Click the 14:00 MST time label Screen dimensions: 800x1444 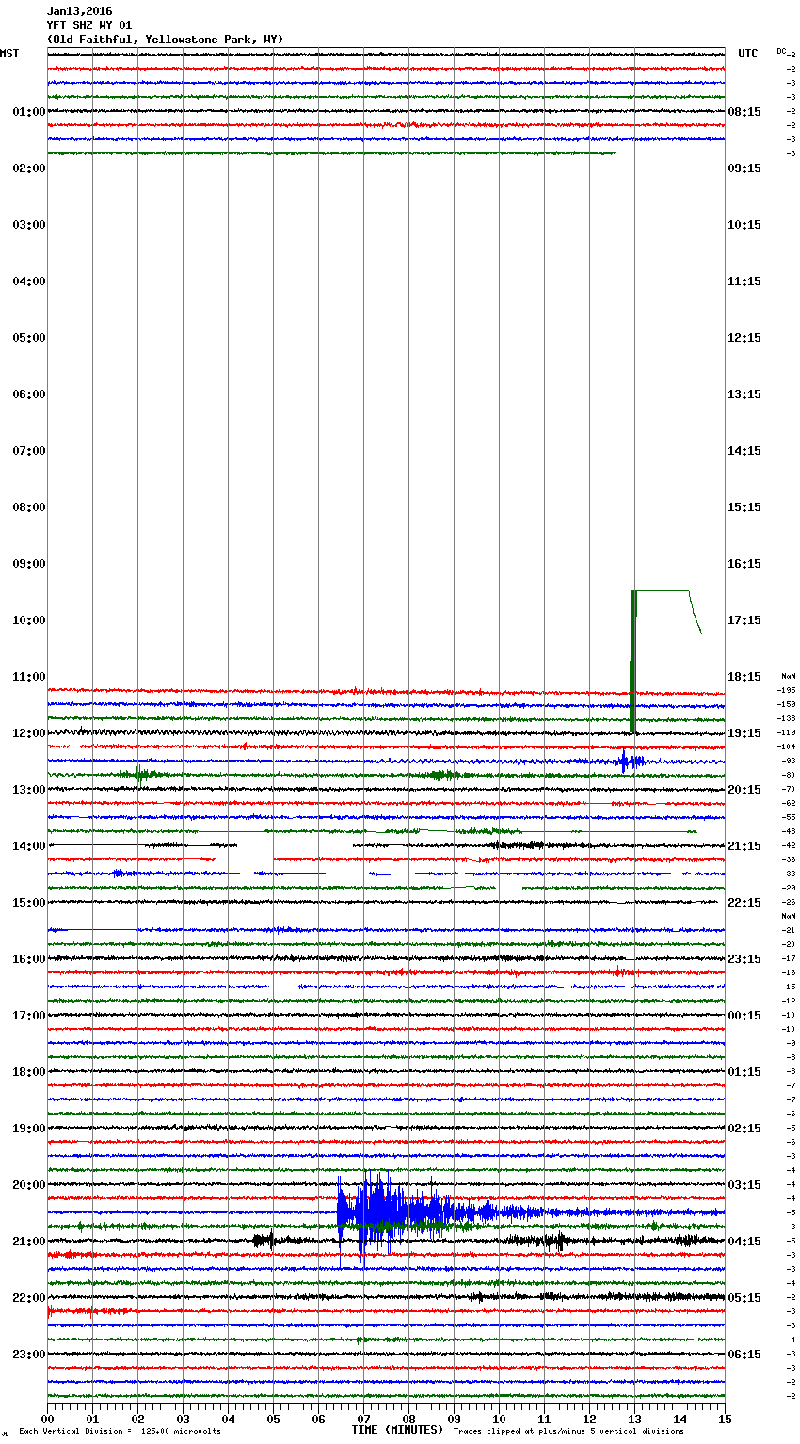pos(29,846)
